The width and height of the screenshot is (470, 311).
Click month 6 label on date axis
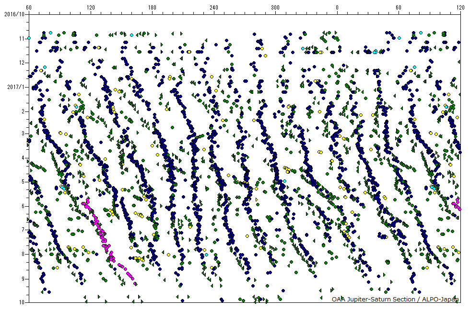[23, 206]
